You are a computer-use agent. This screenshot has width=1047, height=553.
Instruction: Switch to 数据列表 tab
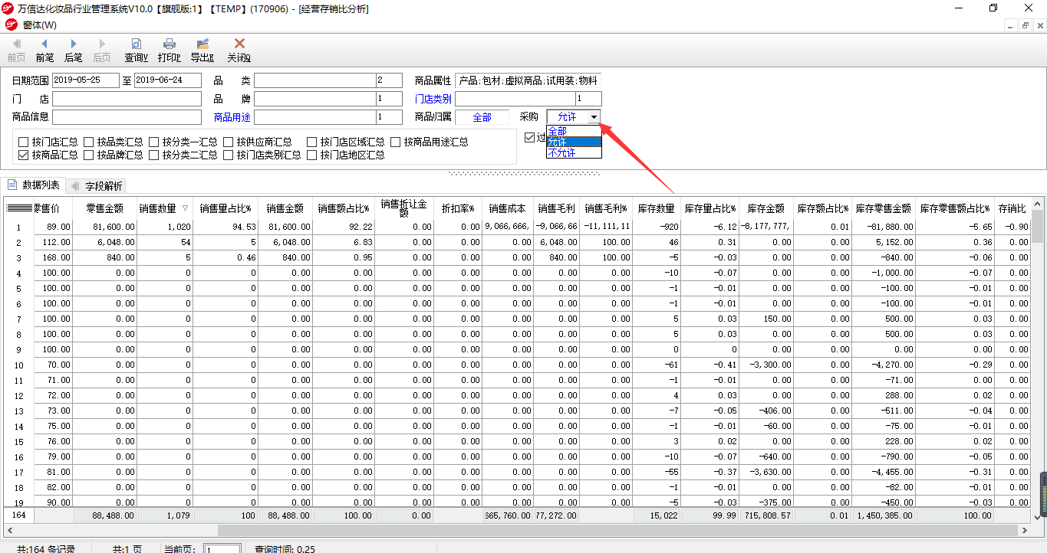click(x=34, y=185)
